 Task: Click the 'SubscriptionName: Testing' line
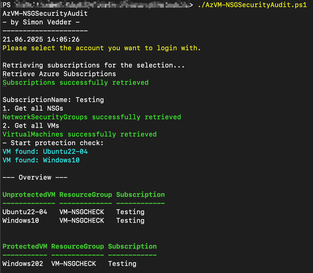(x=53, y=100)
